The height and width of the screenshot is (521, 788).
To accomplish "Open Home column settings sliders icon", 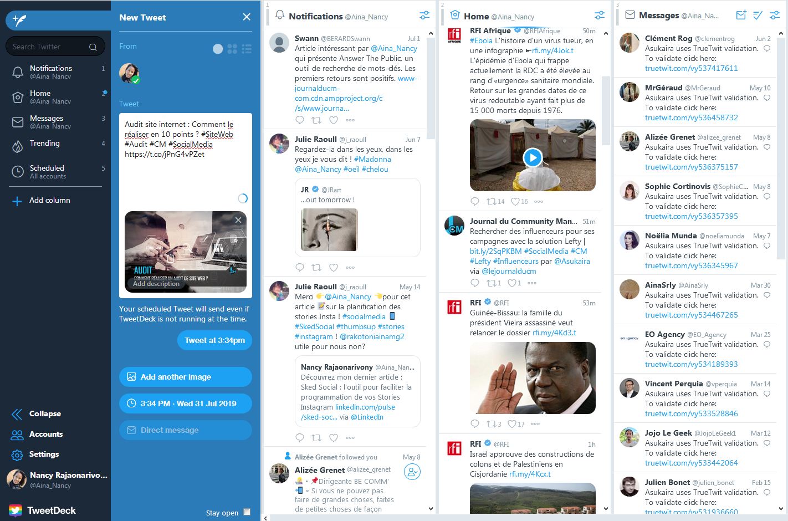I will tap(600, 15).
